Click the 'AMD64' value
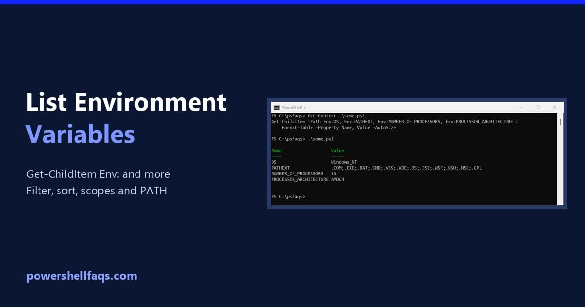585x307 pixels. click(337, 179)
